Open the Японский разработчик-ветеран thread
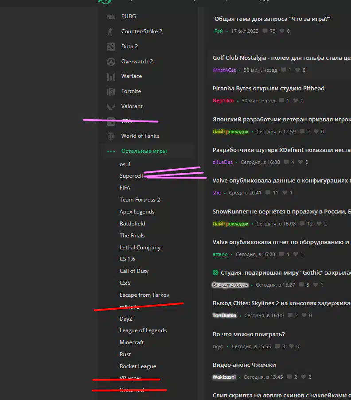The height and width of the screenshot is (400, 351). (282, 120)
